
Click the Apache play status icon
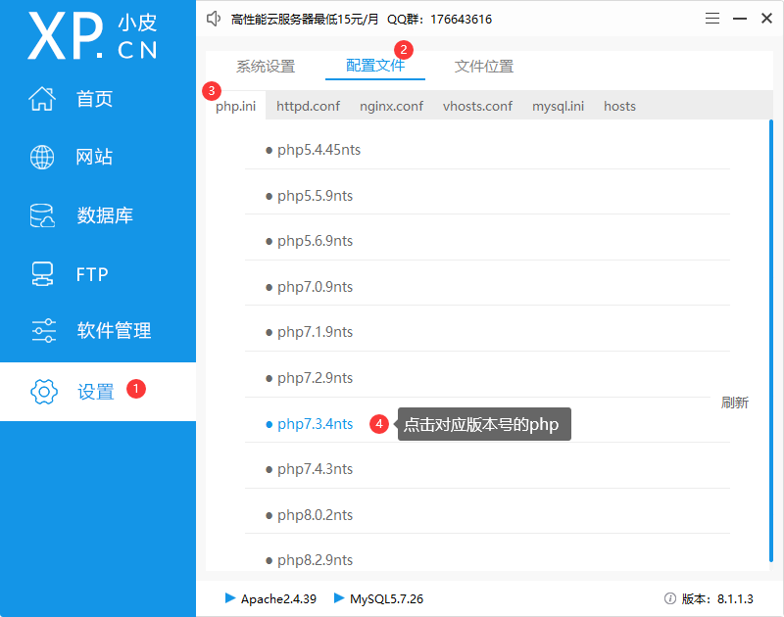[230, 598]
